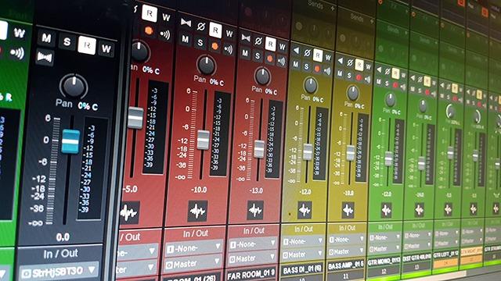Image resolution: width=501 pixels, height=281 pixels.
Task: Solo the BASS DI_01 (6) channel
Action: pos(306,66)
